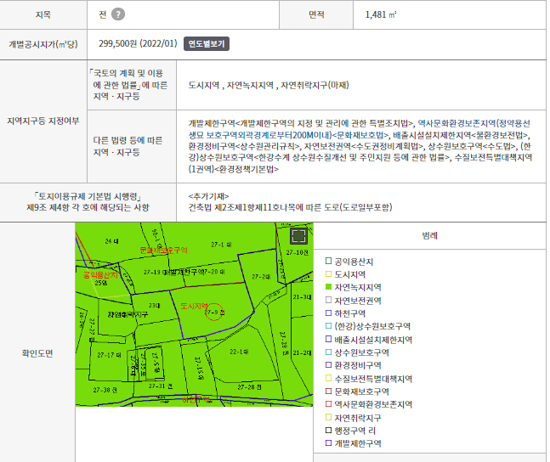Click the 면적 header cell
This screenshot has height=462, width=550.
(316, 14)
